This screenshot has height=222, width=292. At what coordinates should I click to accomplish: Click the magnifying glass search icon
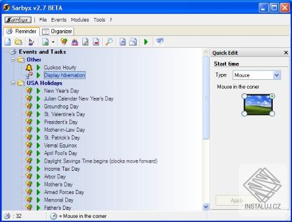click(109, 42)
